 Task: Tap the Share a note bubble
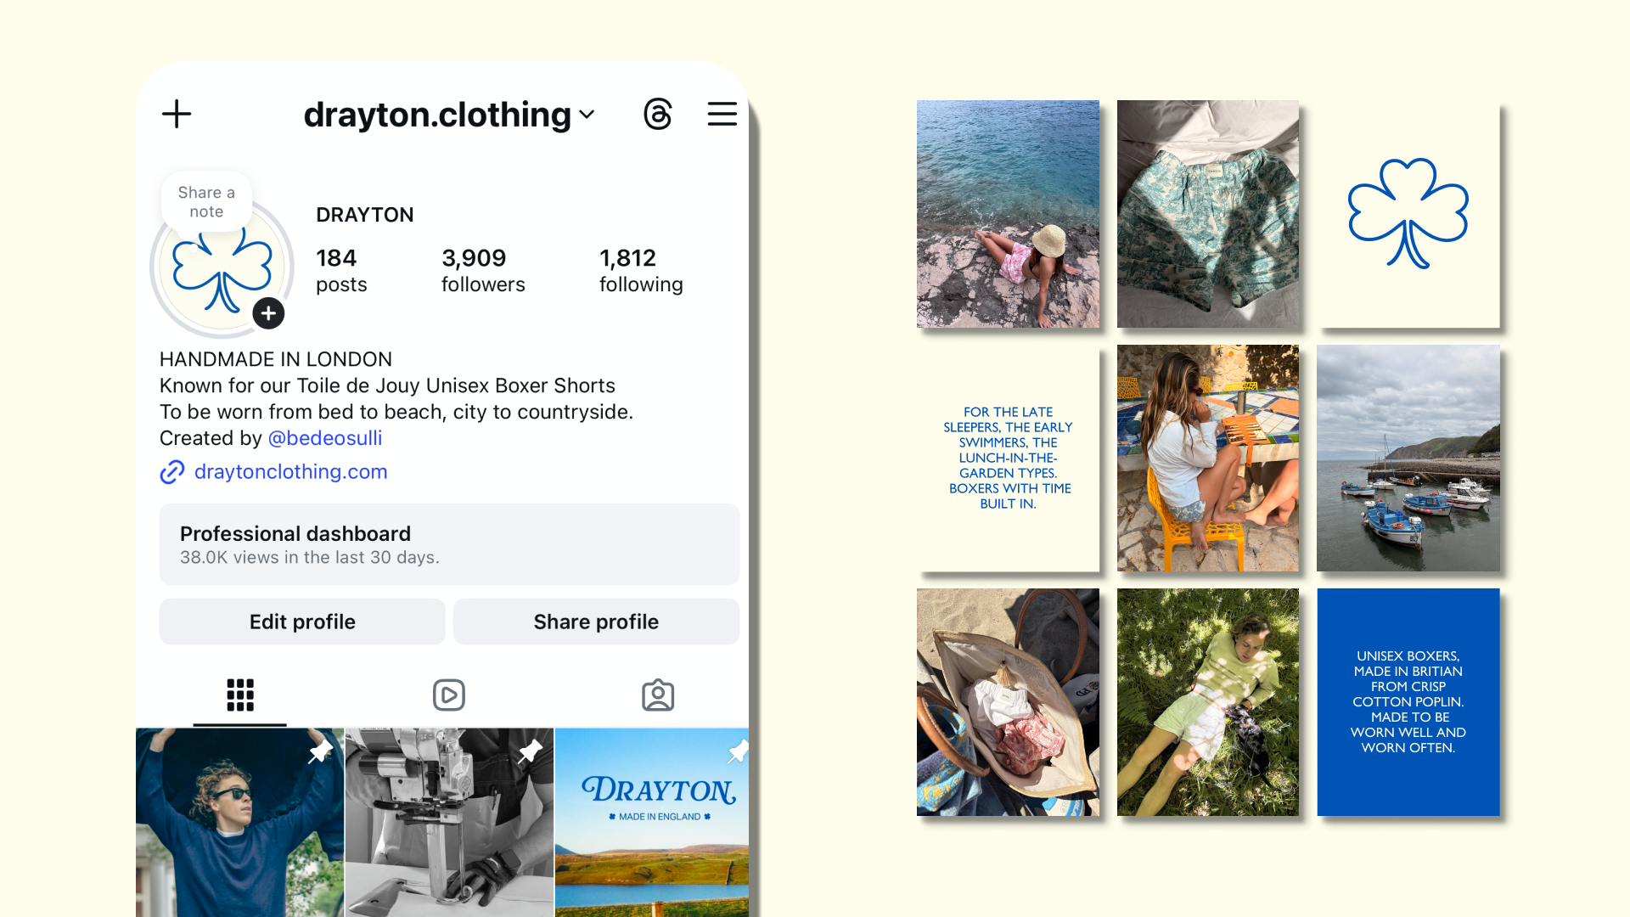pos(206,202)
